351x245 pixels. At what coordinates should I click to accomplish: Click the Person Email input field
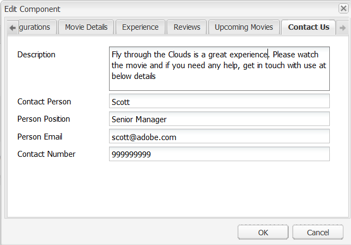(219, 137)
